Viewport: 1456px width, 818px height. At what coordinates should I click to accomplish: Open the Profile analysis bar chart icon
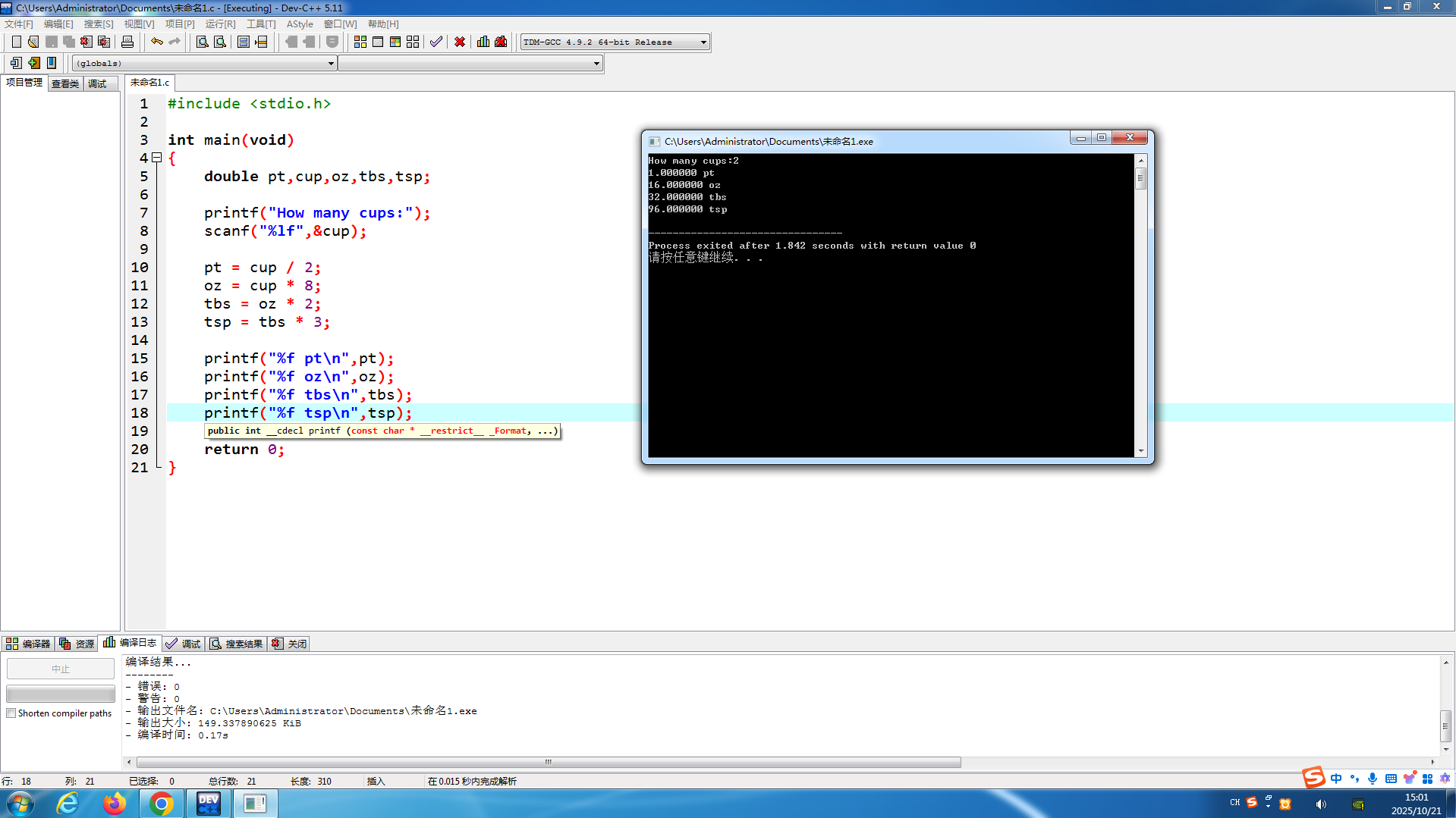pos(483,42)
